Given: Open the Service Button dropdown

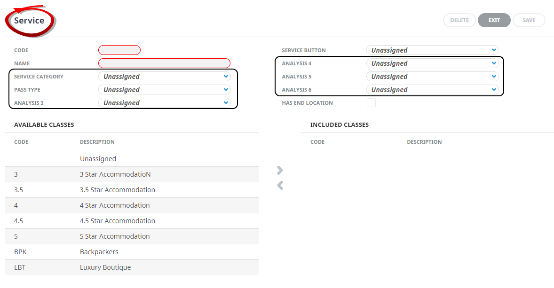Looking at the screenshot, I should pyautogui.click(x=432, y=50).
